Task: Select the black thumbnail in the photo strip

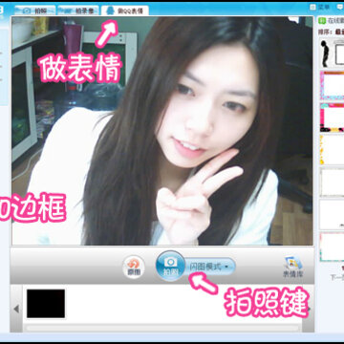Action: (x=46, y=304)
